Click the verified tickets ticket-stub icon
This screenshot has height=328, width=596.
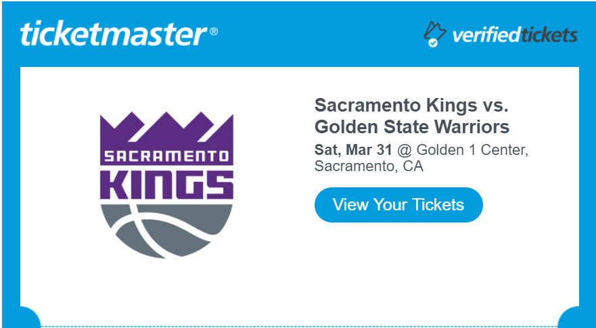[435, 34]
